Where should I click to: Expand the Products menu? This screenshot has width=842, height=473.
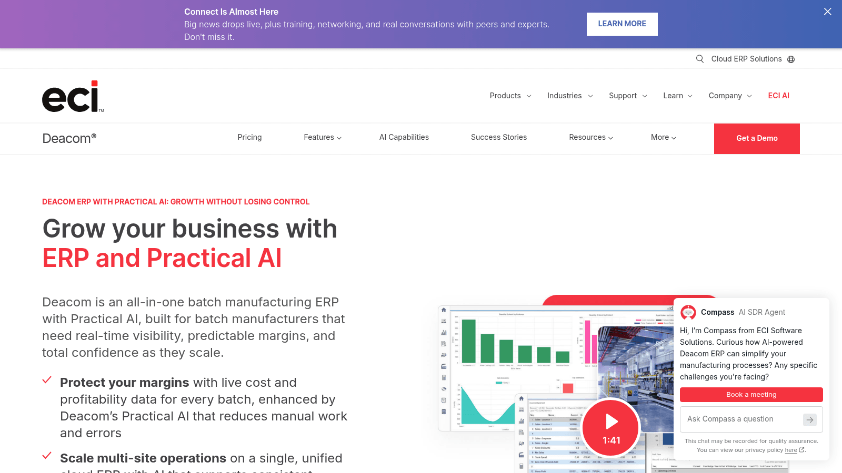510,96
